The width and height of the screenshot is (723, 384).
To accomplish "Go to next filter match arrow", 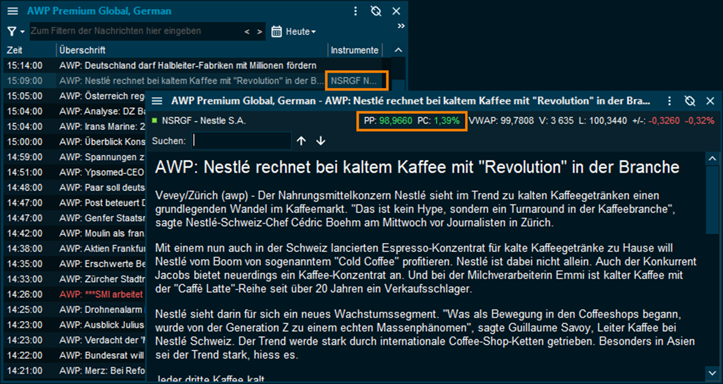I will coord(260,32).
